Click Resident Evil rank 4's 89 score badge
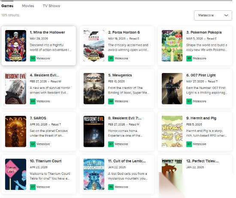 click(33, 101)
